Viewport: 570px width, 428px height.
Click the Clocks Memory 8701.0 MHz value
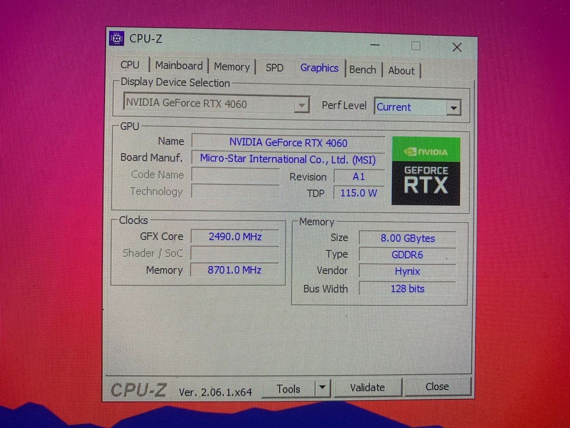[234, 270]
